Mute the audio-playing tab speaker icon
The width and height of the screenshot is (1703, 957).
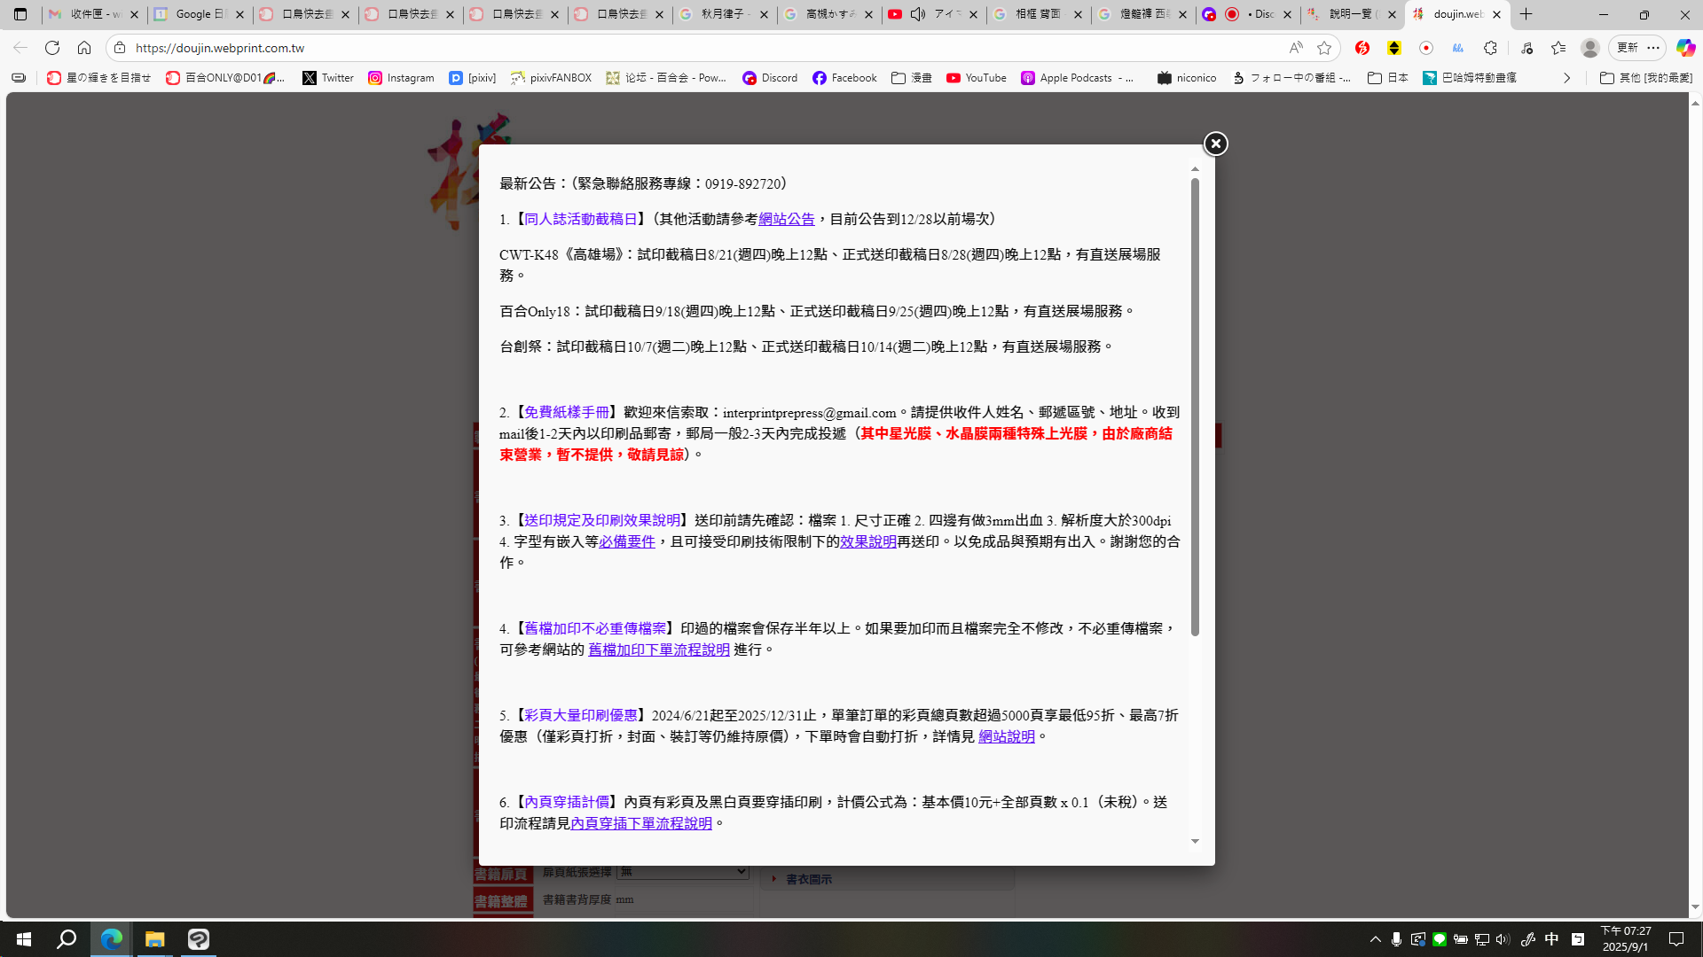918,14
